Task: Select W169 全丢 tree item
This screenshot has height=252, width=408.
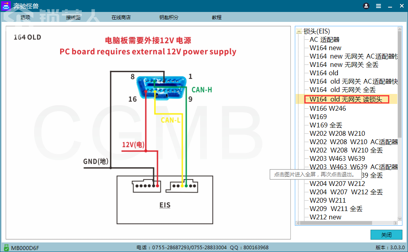Action: (x=326, y=125)
